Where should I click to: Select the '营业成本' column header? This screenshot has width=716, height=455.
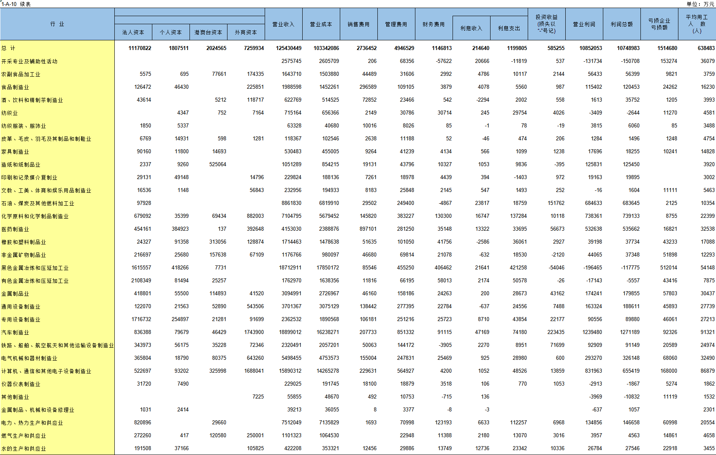point(321,24)
